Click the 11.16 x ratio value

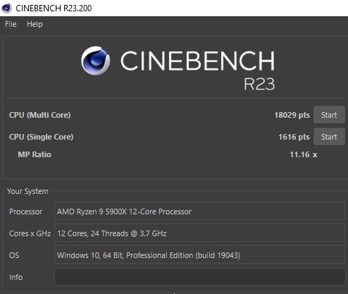tap(304, 154)
